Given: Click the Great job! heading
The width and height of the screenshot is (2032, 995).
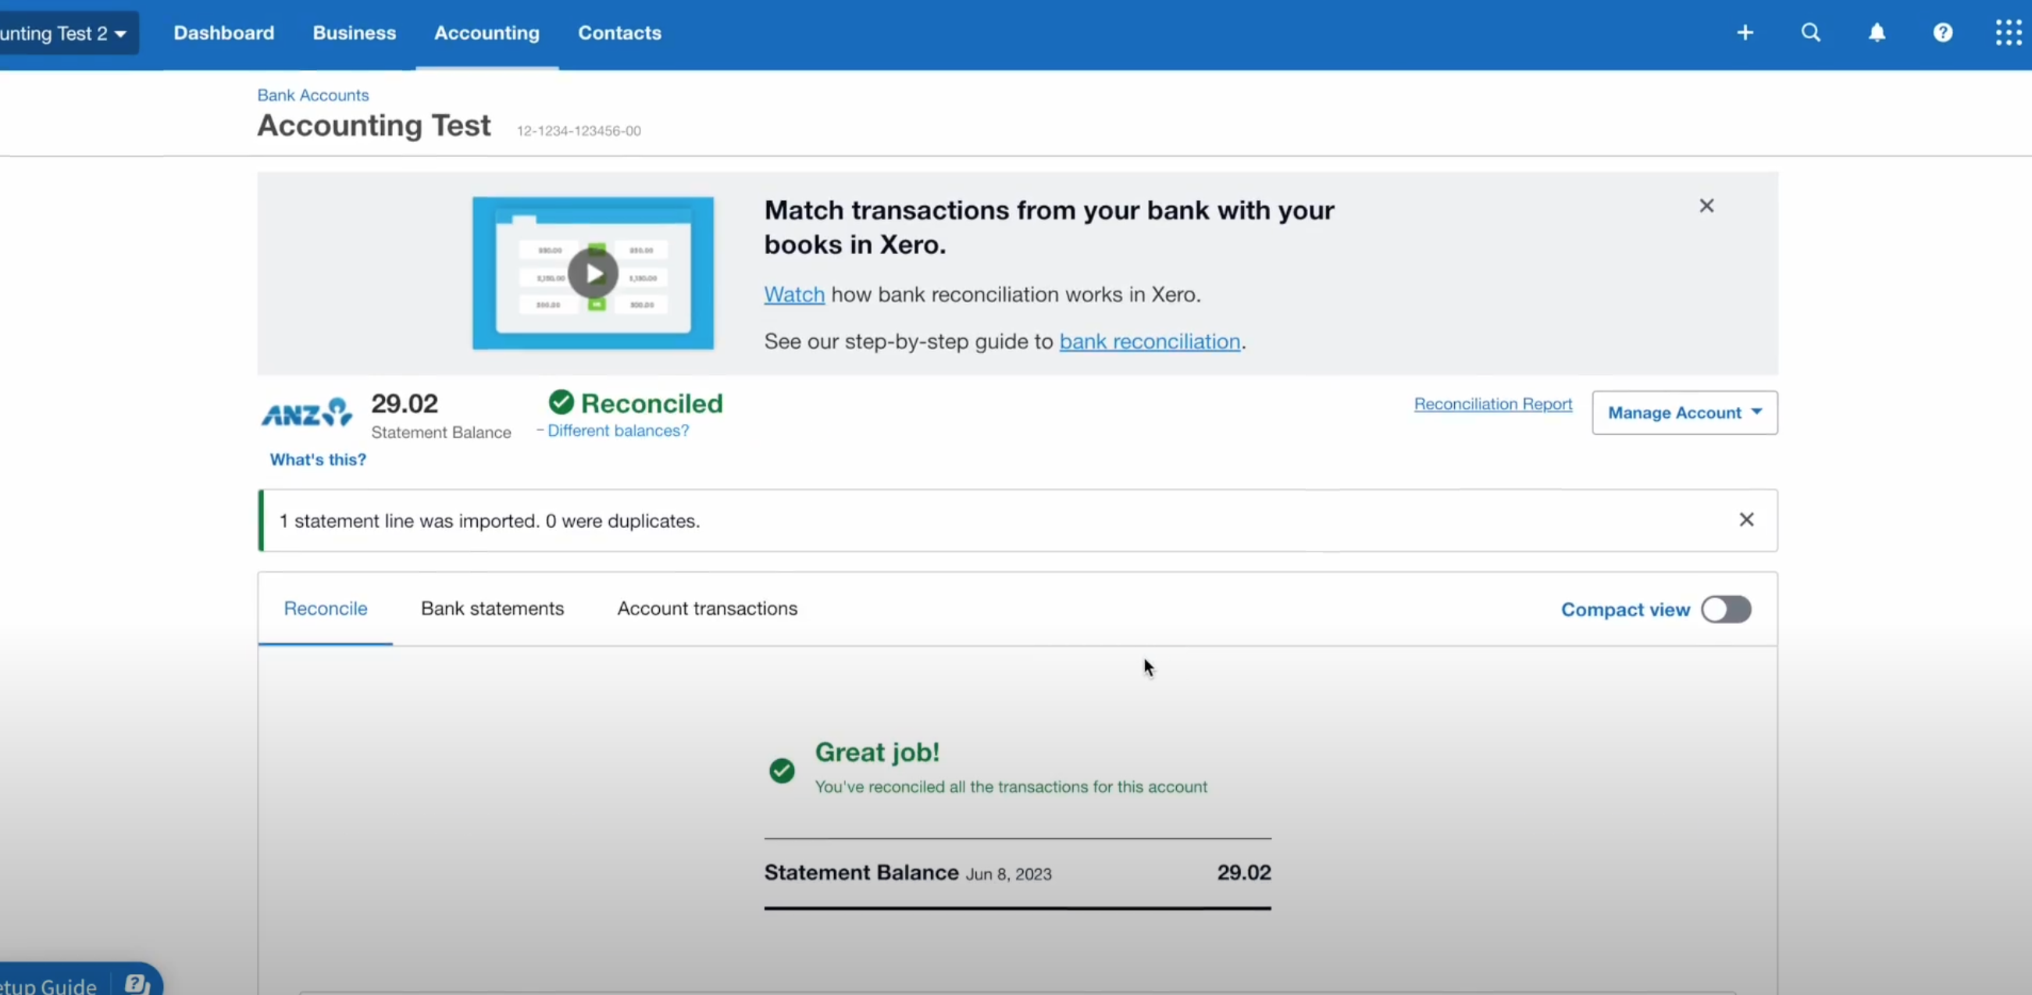Looking at the screenshot, I should pos(877,752).
